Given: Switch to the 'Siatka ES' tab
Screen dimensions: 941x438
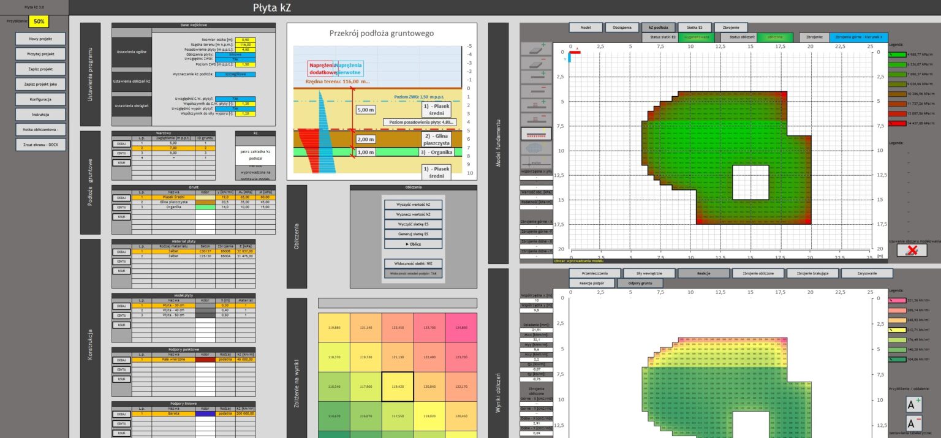Looking at the screenshot, I should [x=698, y=28].
